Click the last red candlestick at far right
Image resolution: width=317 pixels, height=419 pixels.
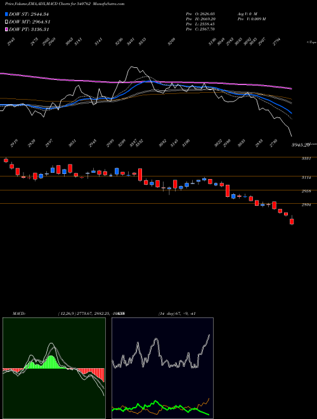(x=292, y=222)
